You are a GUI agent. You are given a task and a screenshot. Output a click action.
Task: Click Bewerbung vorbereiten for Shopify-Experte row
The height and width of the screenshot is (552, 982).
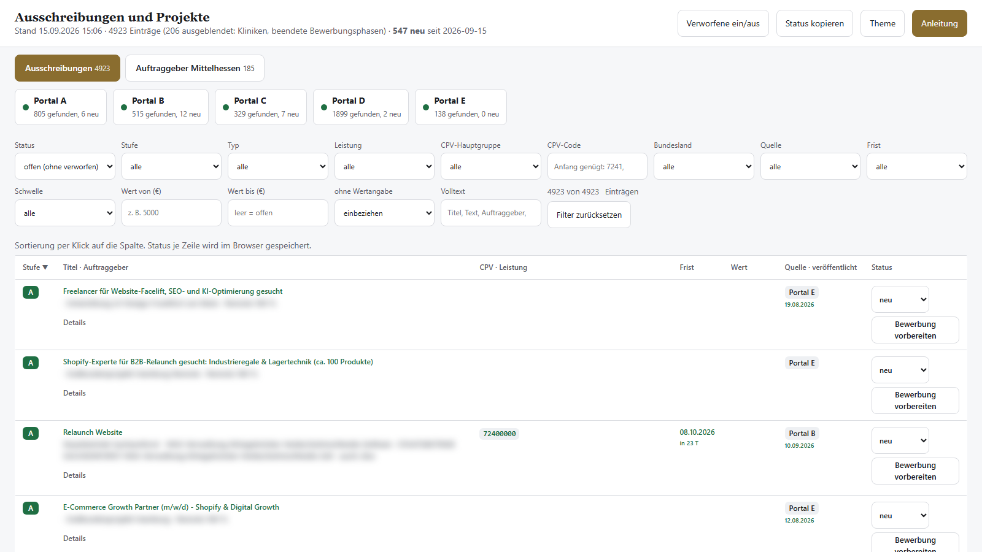click(x=915, y=401)
